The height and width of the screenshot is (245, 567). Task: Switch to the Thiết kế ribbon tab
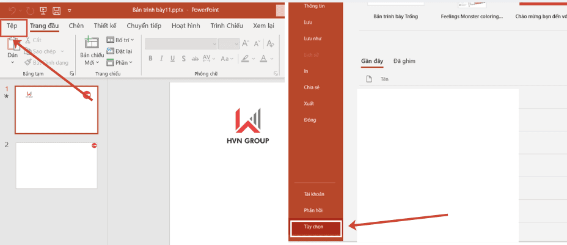[105, 26]
